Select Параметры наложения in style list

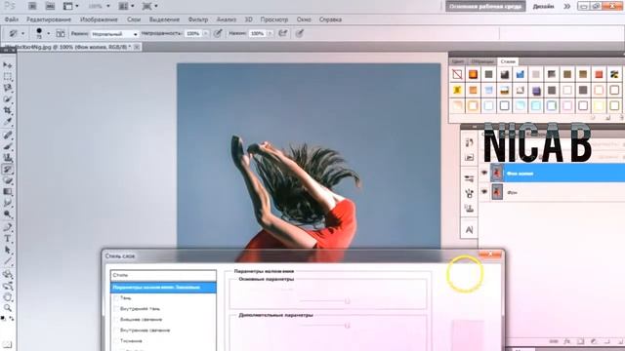tap(163, 287)
